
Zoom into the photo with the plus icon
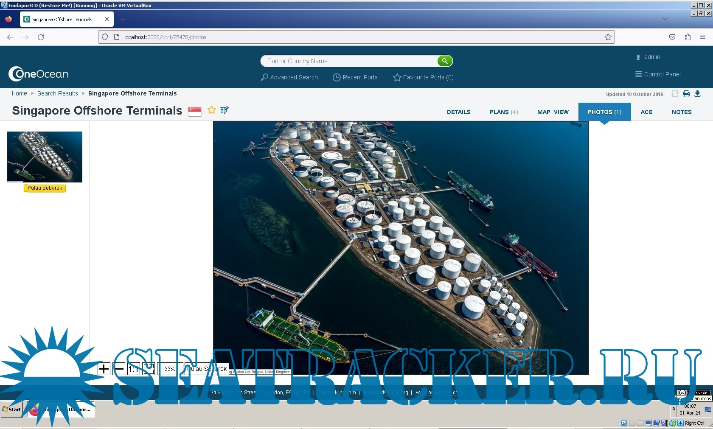coord(104,369)
